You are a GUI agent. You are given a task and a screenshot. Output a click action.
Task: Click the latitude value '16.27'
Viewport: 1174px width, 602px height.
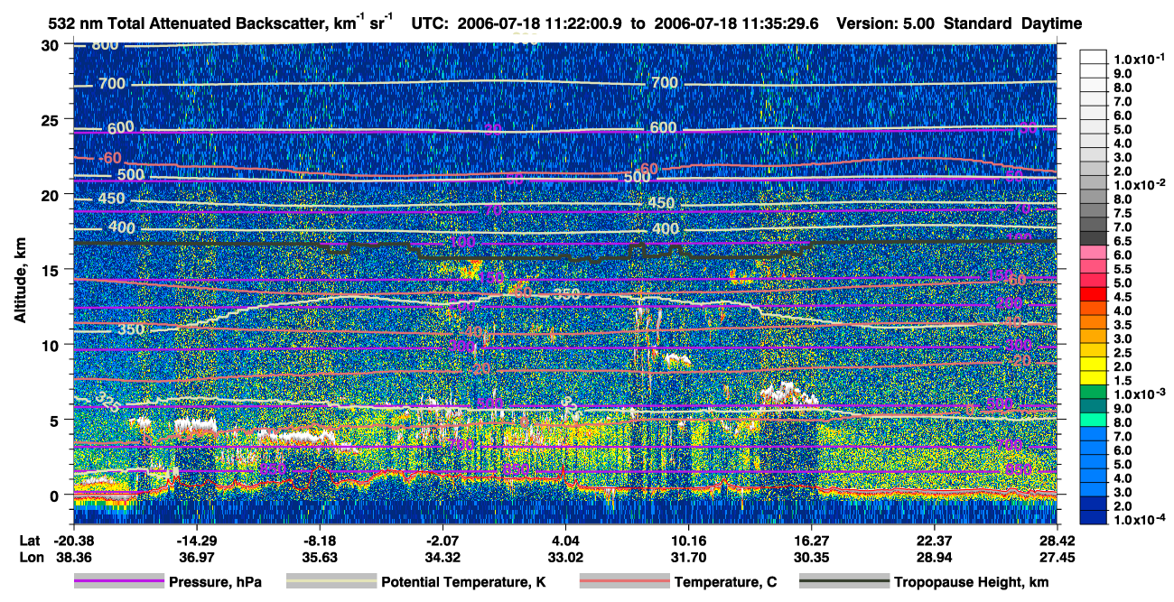tap(812, 541)
